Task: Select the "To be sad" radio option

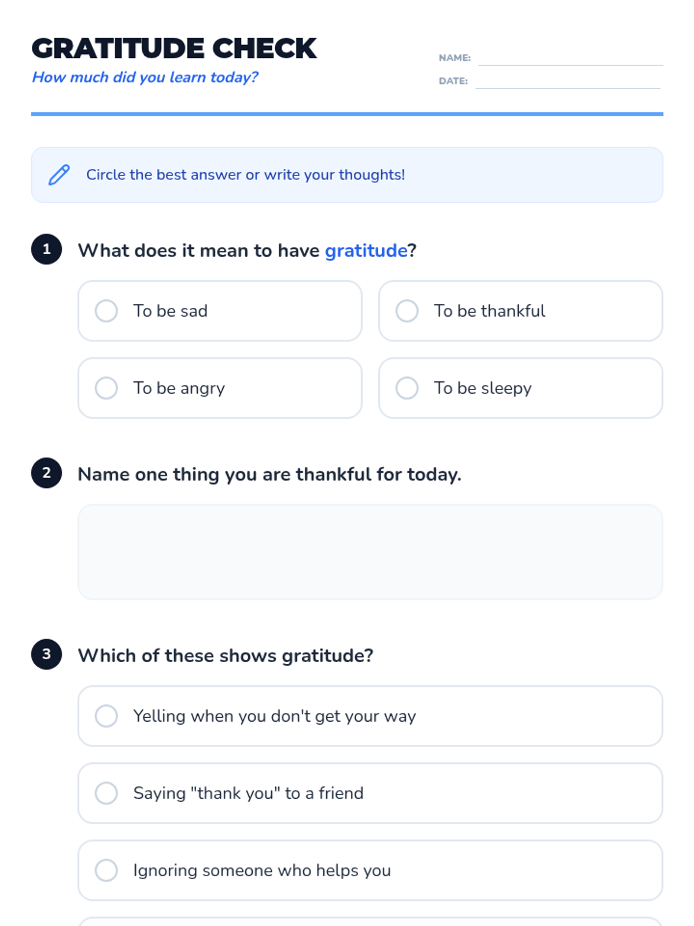Action: tap(106, 311)
